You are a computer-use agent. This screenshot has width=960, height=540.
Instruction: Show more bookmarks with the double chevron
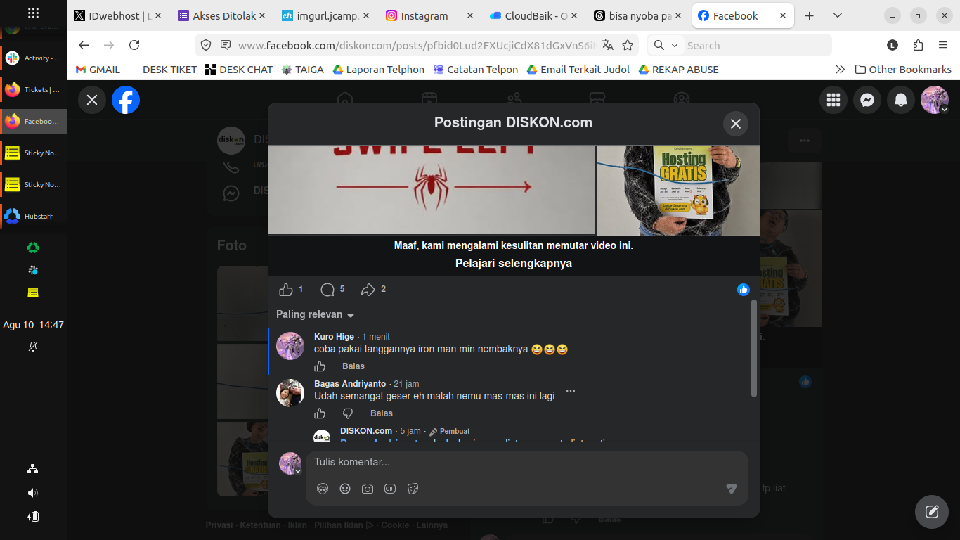[x=840, y=70]
